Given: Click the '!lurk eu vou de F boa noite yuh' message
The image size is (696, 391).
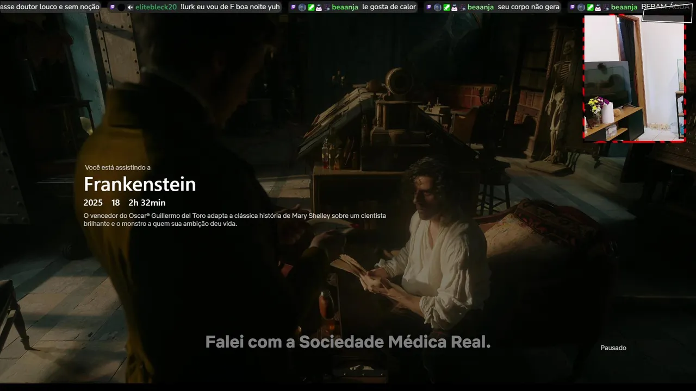Looking at the screenshot, I should (x=231, y=7).
